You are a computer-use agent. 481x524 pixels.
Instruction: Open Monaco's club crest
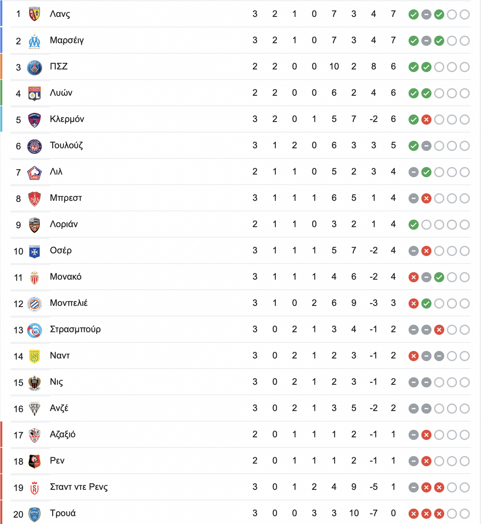[x=34, y=277]
